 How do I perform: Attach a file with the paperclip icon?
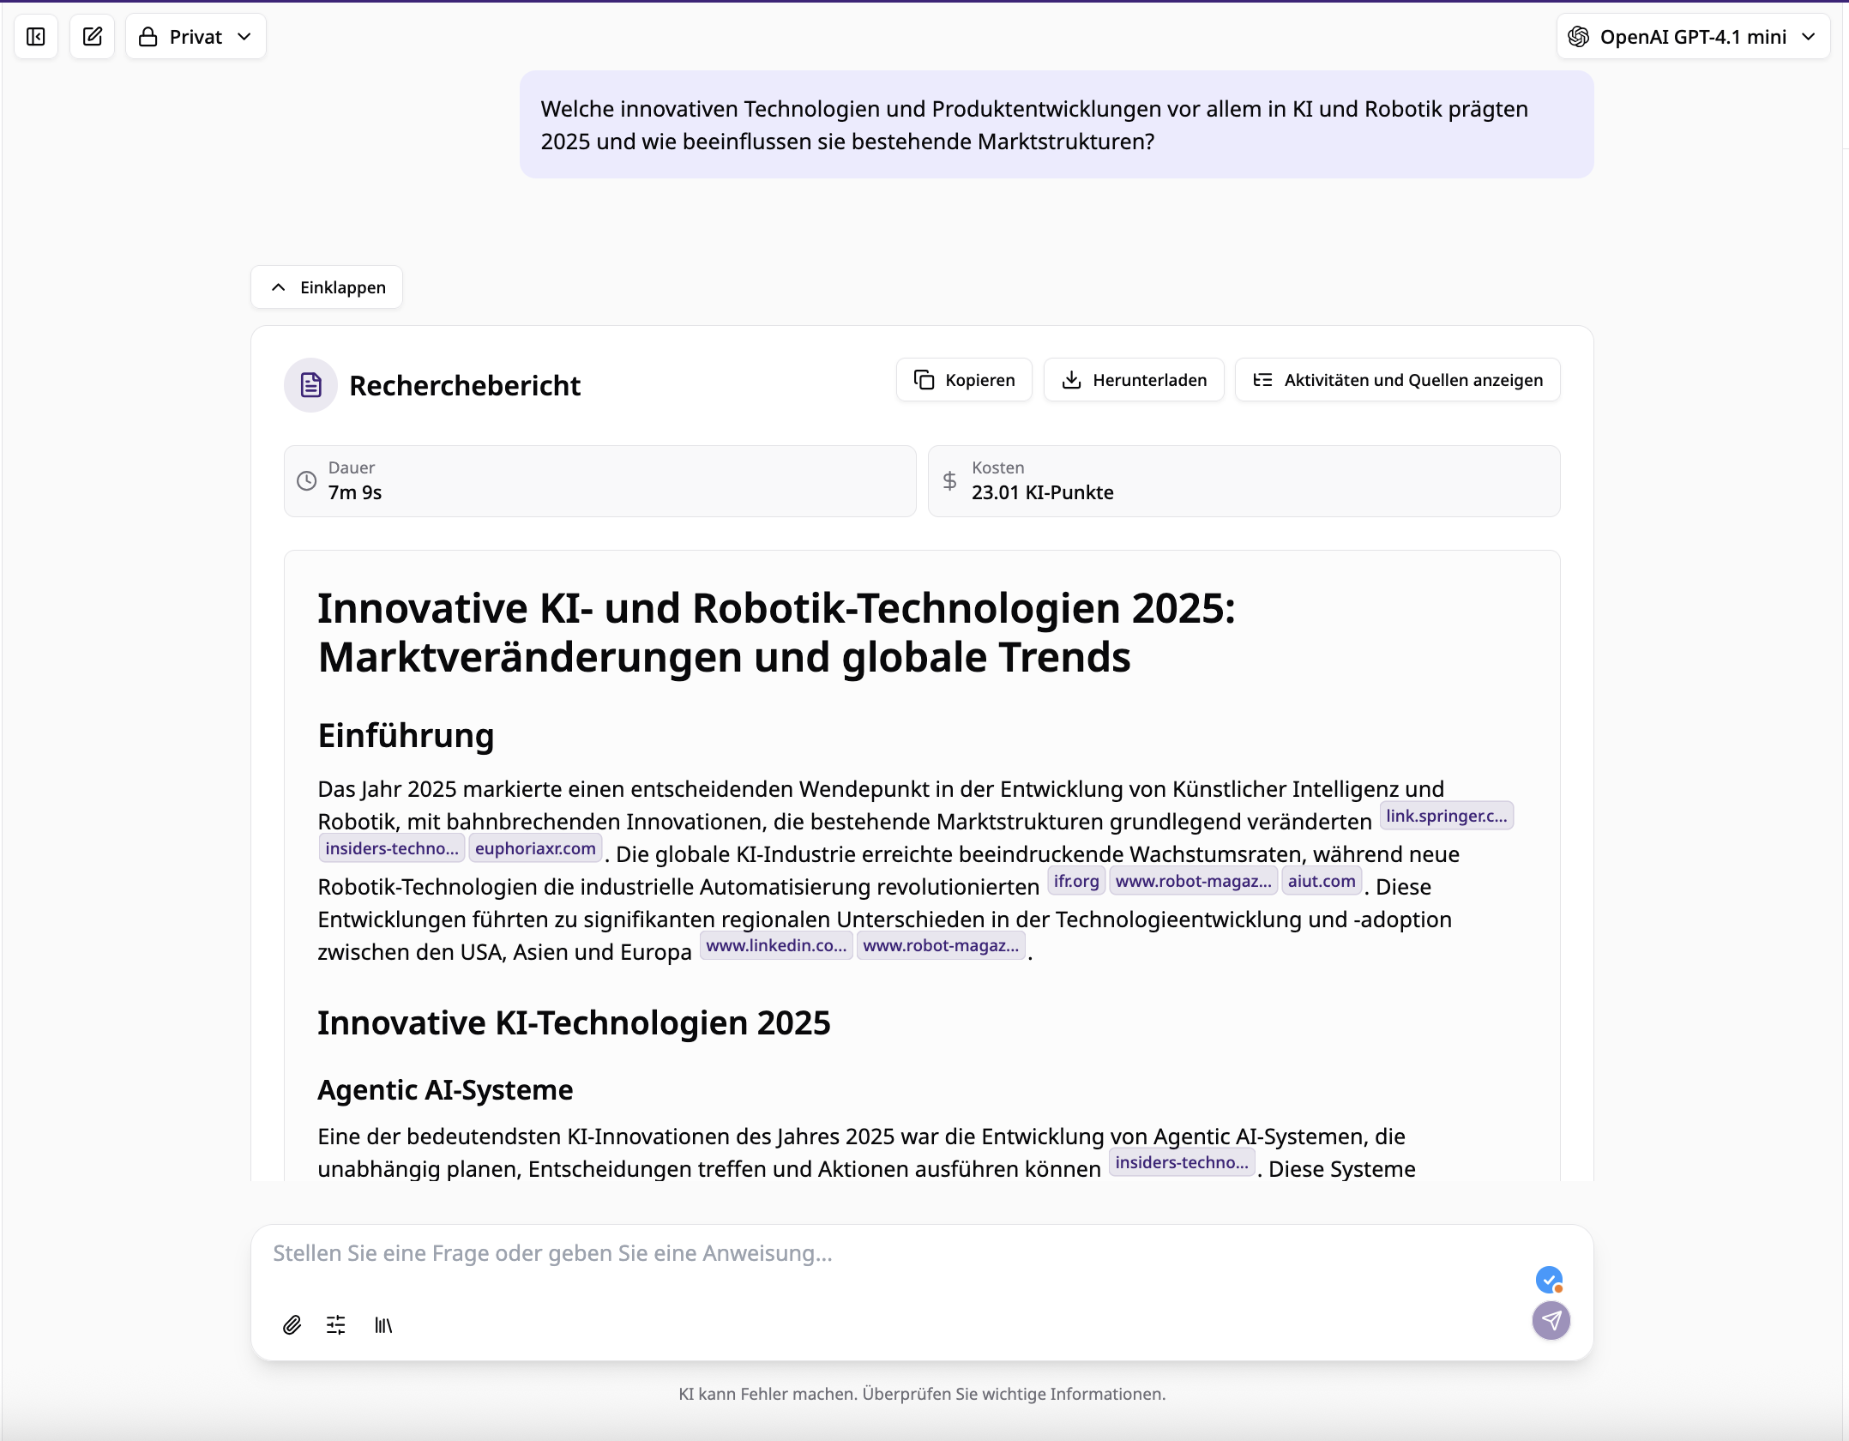(292, 1324)
